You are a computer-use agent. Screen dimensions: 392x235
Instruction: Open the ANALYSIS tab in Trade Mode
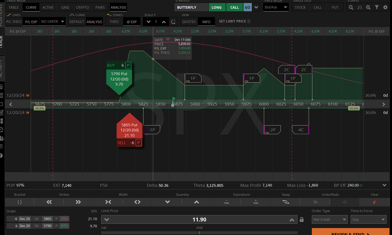tap(118, 7)
